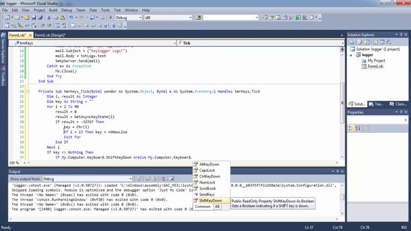Select the All tab in IntelliSense list
This screenshot has width=411, height=231.
(x=217, y=207)
